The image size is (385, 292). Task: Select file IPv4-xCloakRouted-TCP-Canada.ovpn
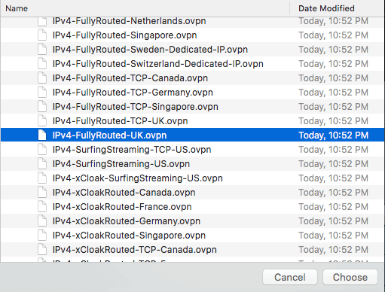click(x=192, y=250)
